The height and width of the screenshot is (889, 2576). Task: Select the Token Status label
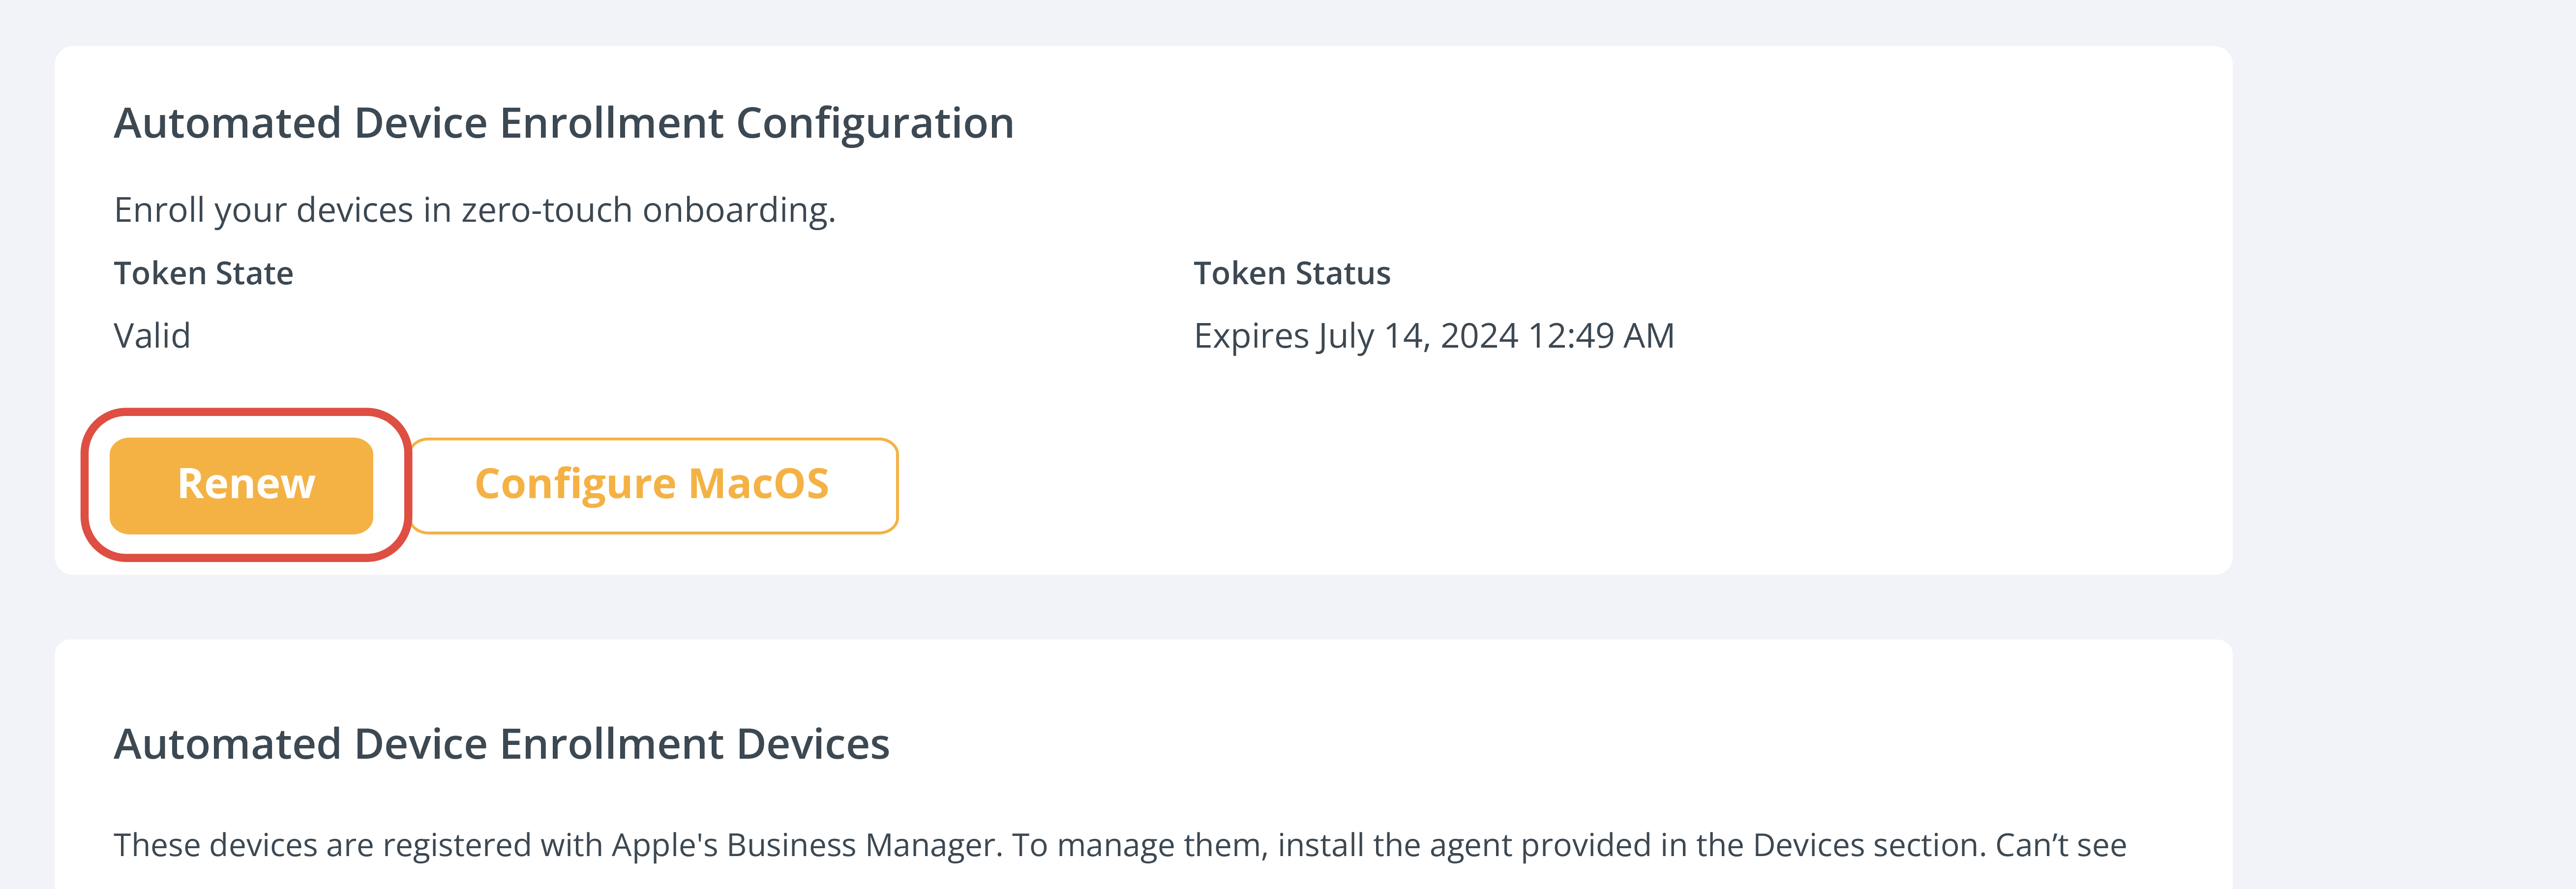click(x=1291, y=273)
